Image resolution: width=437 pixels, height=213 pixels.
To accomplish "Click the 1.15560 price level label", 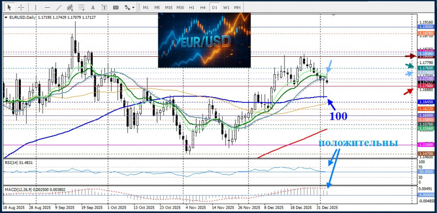I will 426,128.
